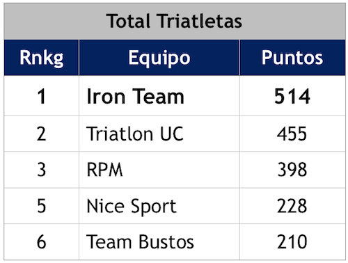The width and height of the screenshot is (348, 263).
Task: Select the 210 points value
Action: click(x=292, y=242)
